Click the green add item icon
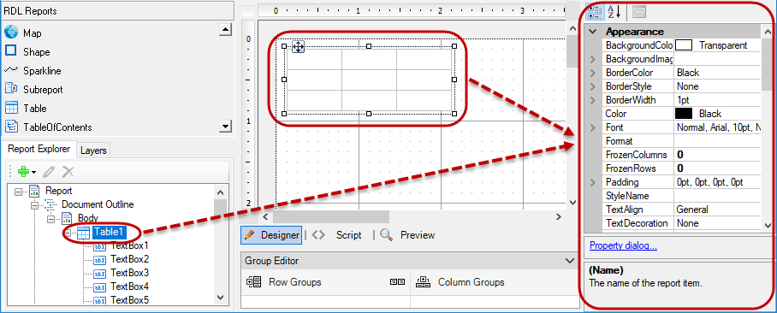 click(x=23, y=172)
